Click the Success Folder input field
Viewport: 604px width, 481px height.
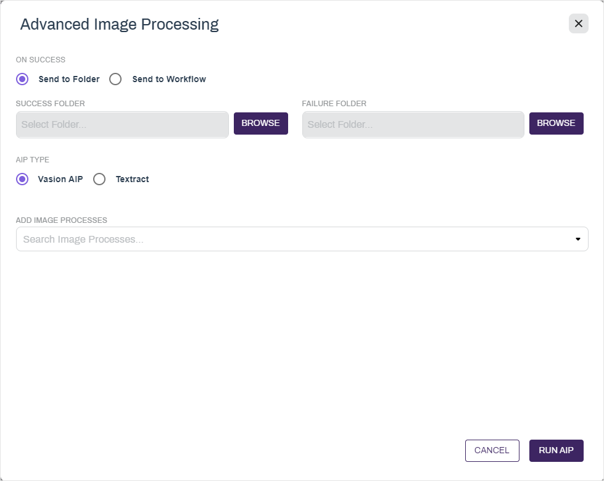coord(122,125)
